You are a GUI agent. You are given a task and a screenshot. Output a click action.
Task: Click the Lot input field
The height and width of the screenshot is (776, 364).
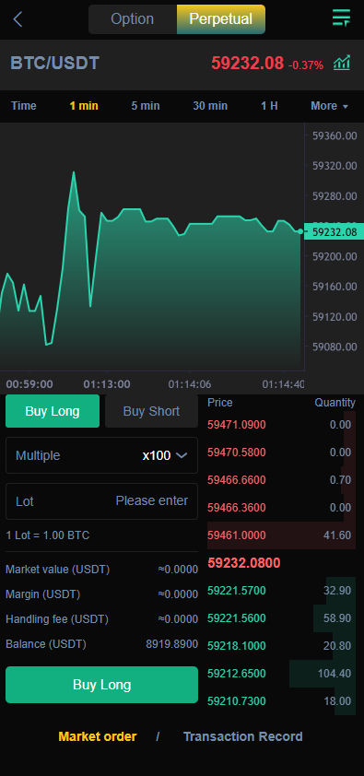102,501
